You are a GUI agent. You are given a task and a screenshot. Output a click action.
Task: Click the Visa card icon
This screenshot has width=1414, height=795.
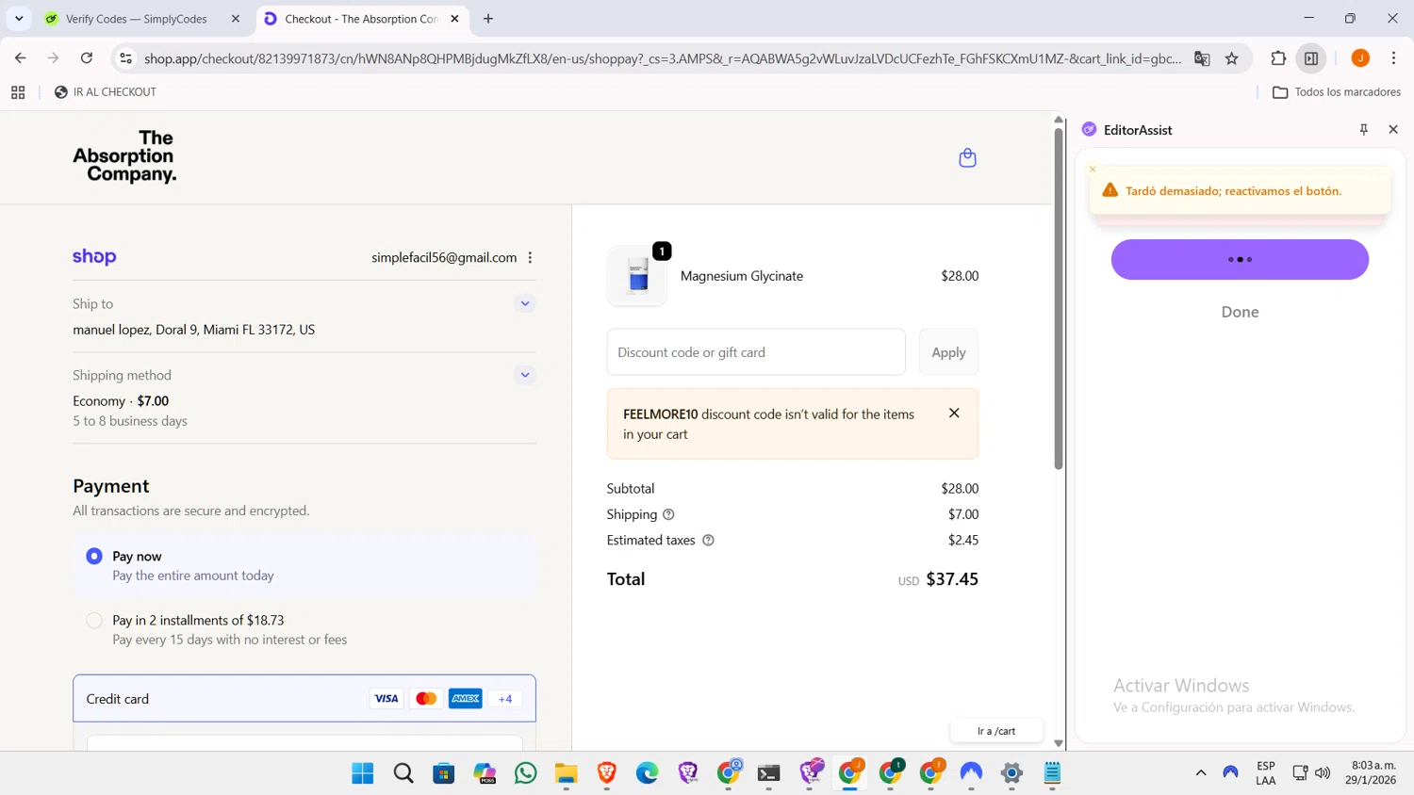(x=386, y=699)
